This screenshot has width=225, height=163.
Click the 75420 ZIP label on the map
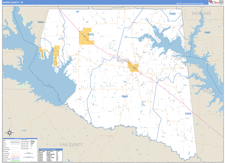172,14
